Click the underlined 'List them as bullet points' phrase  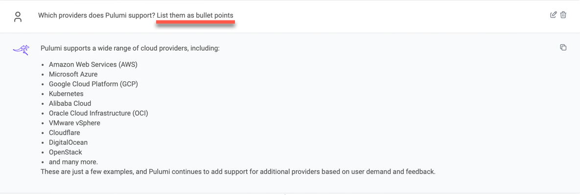pyautogui.click(x=195, y=16)
